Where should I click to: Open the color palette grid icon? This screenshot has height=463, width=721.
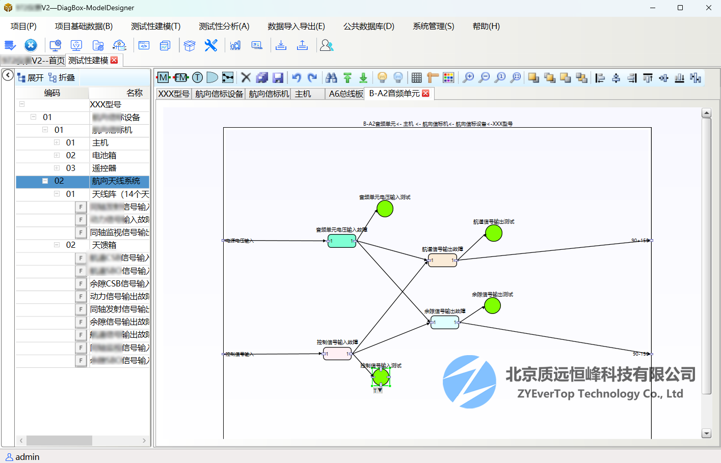point(448,77)
